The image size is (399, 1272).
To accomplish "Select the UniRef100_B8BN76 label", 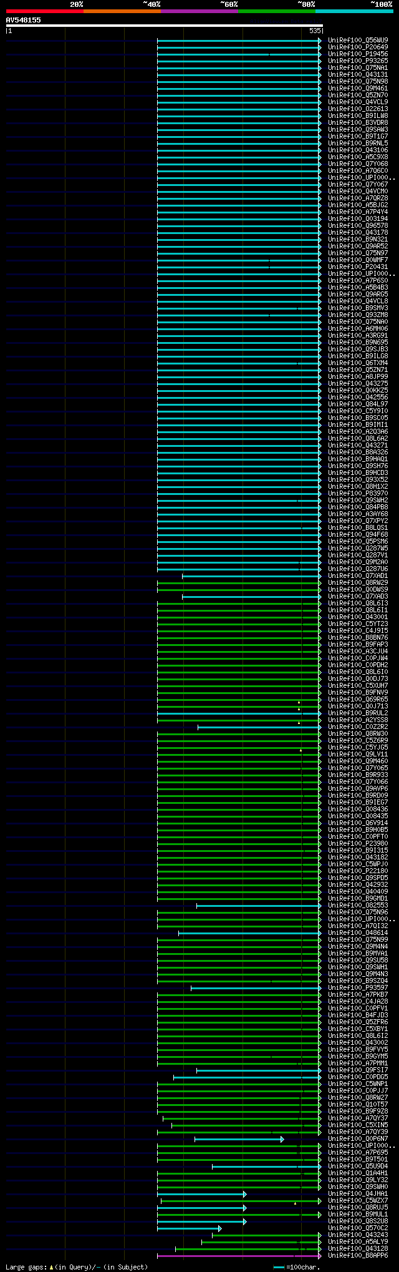I will click(358, 637).
